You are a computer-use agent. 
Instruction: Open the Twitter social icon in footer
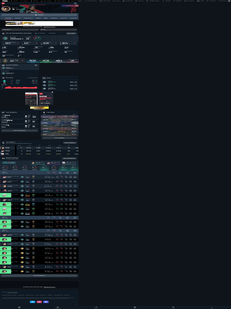coord(32,302)
